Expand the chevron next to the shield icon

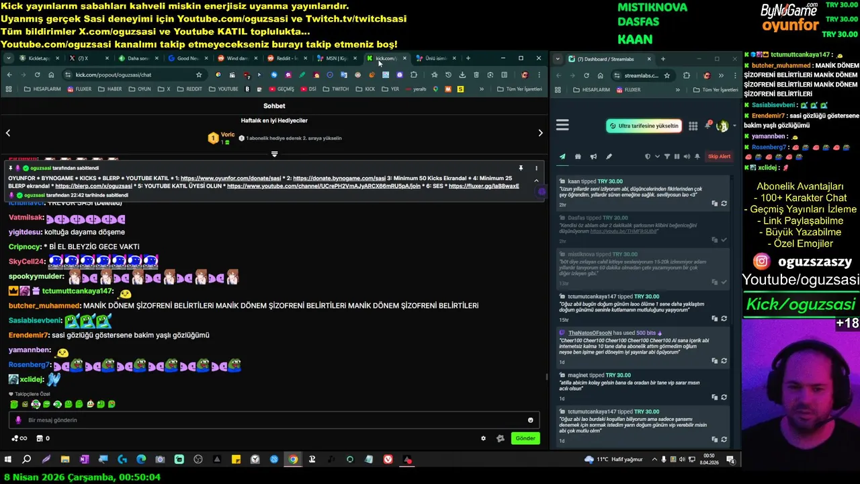click(x=656, y=157)
